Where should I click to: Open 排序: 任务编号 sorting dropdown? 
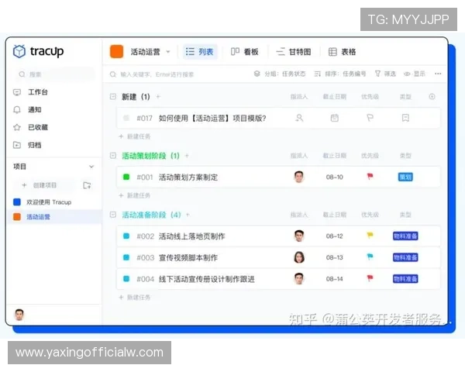coord(340,74)
